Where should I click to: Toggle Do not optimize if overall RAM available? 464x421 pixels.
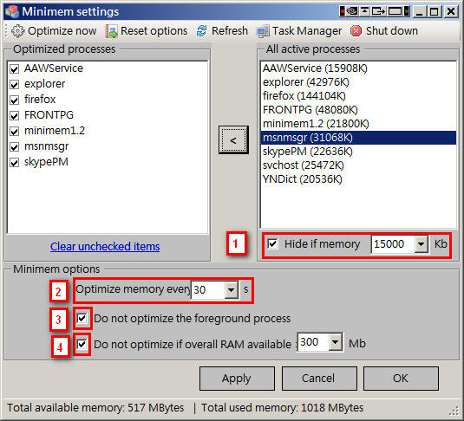point(82,344)
